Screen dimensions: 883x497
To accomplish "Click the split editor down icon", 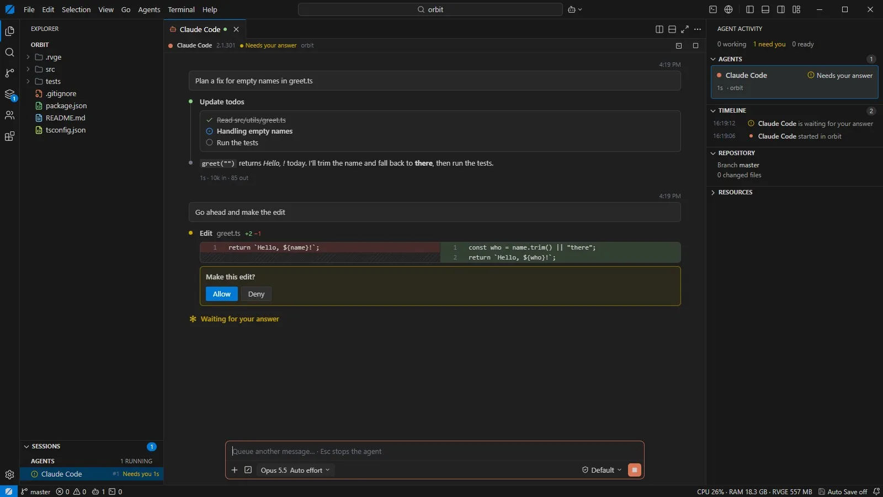I will 672,29.
